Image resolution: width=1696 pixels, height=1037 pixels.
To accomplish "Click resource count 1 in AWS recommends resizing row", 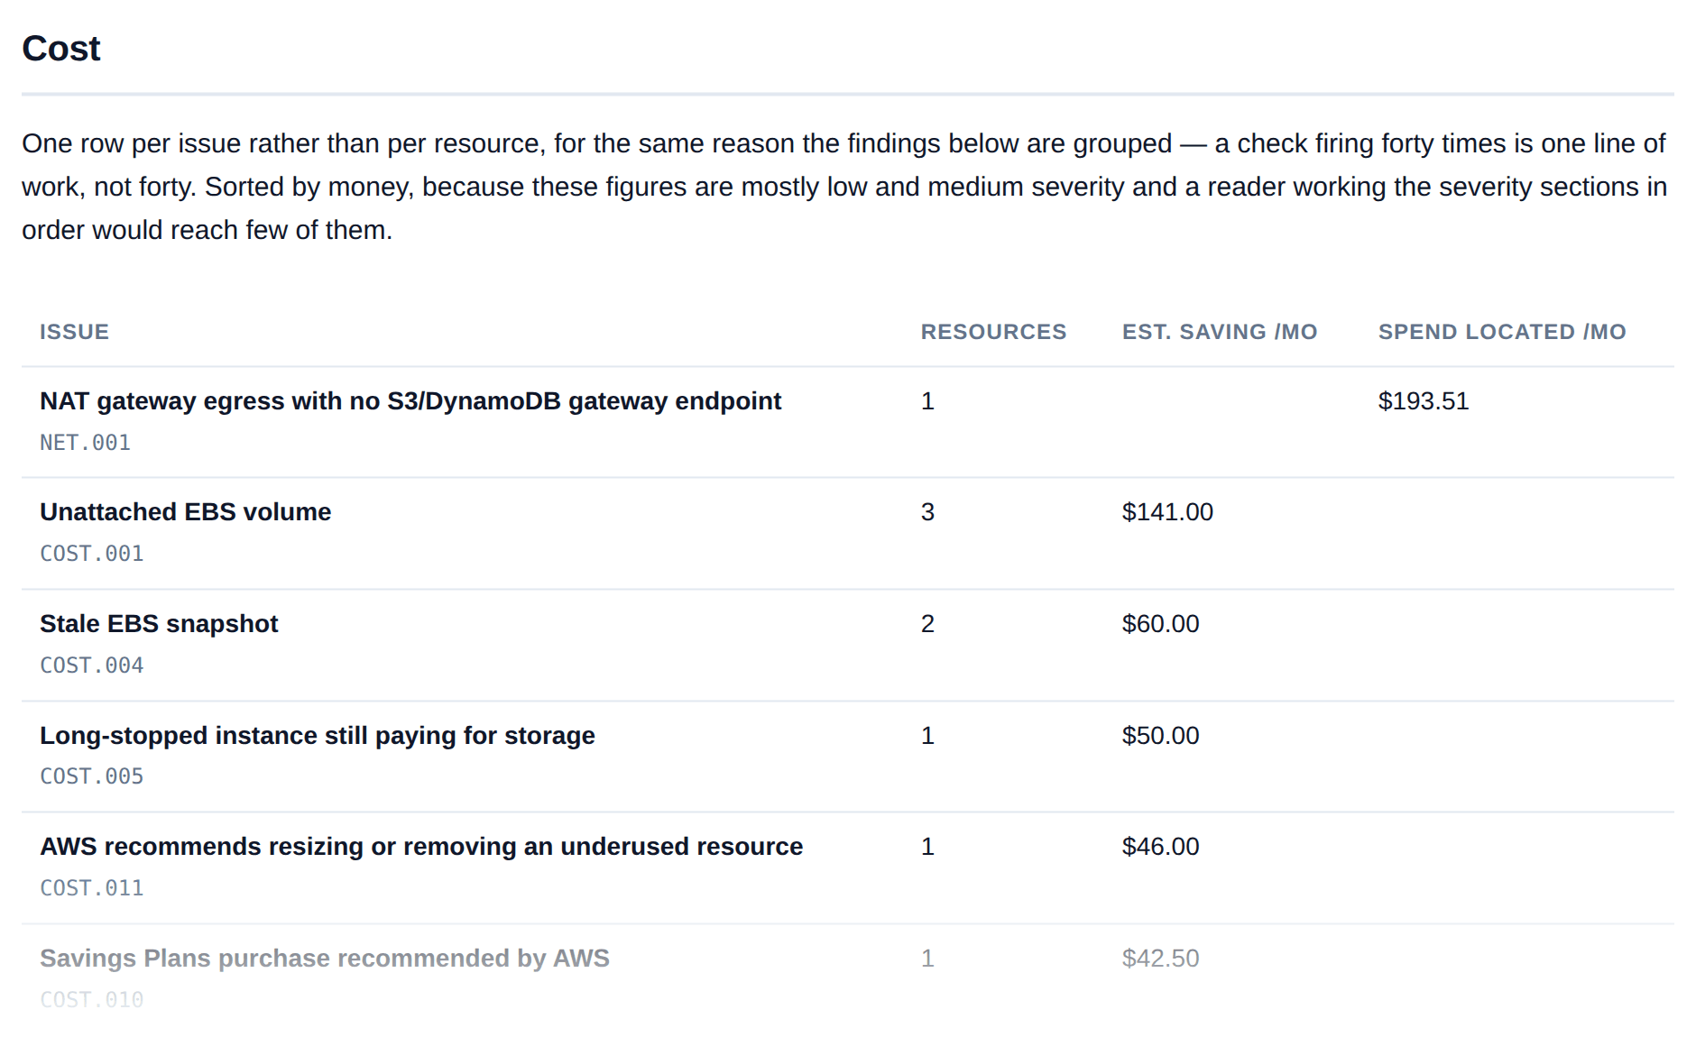I will 927,847.
